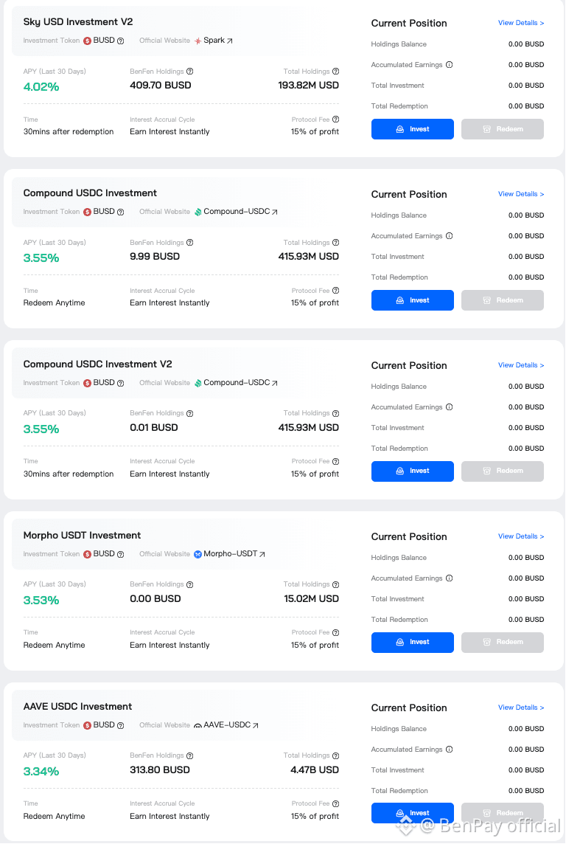Open AAVE-USDC official website link

click(231, 725)
